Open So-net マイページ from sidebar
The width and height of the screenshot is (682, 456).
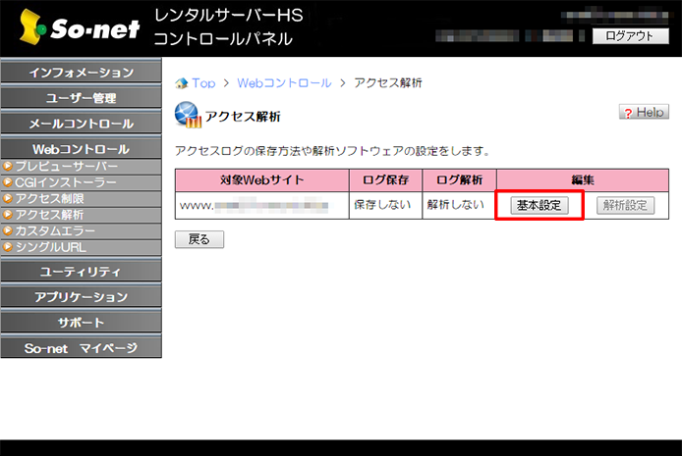81,348
